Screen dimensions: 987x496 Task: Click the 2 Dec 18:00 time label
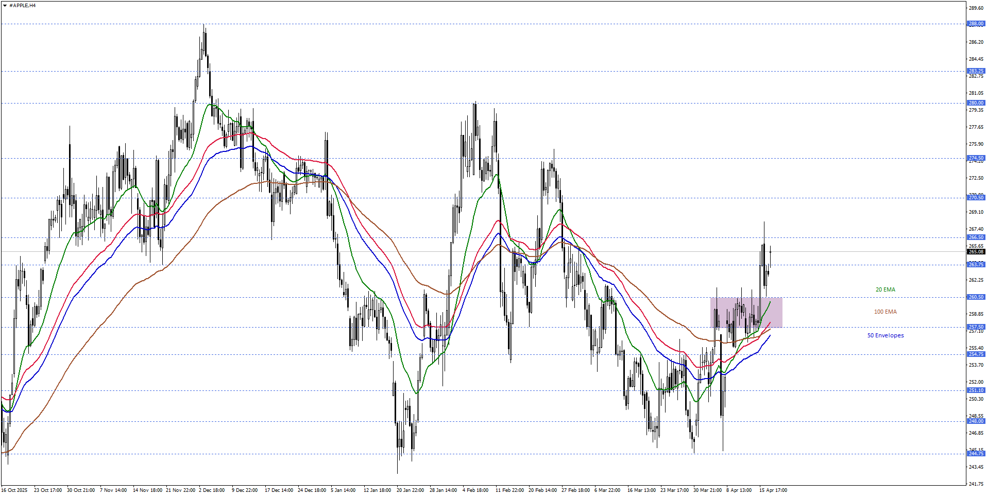point(212,490)
